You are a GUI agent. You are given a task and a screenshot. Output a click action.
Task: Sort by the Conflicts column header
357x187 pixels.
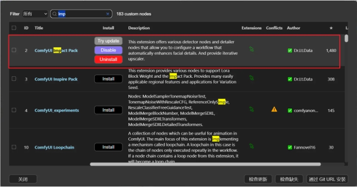pyautogui.click(x=274, y=28)
